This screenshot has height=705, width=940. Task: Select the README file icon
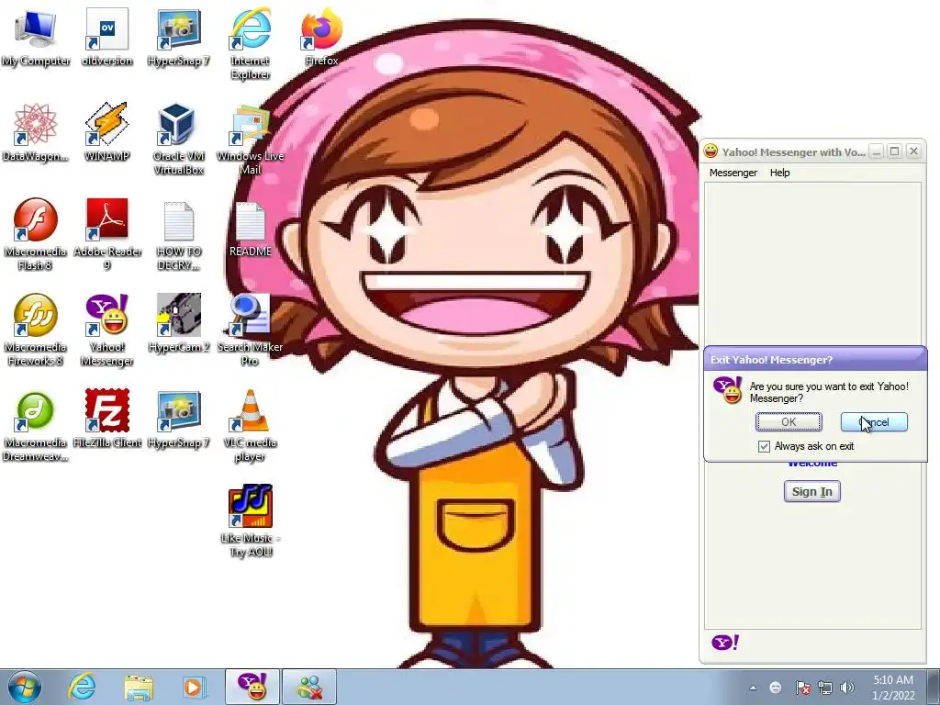tap(250, 229)
